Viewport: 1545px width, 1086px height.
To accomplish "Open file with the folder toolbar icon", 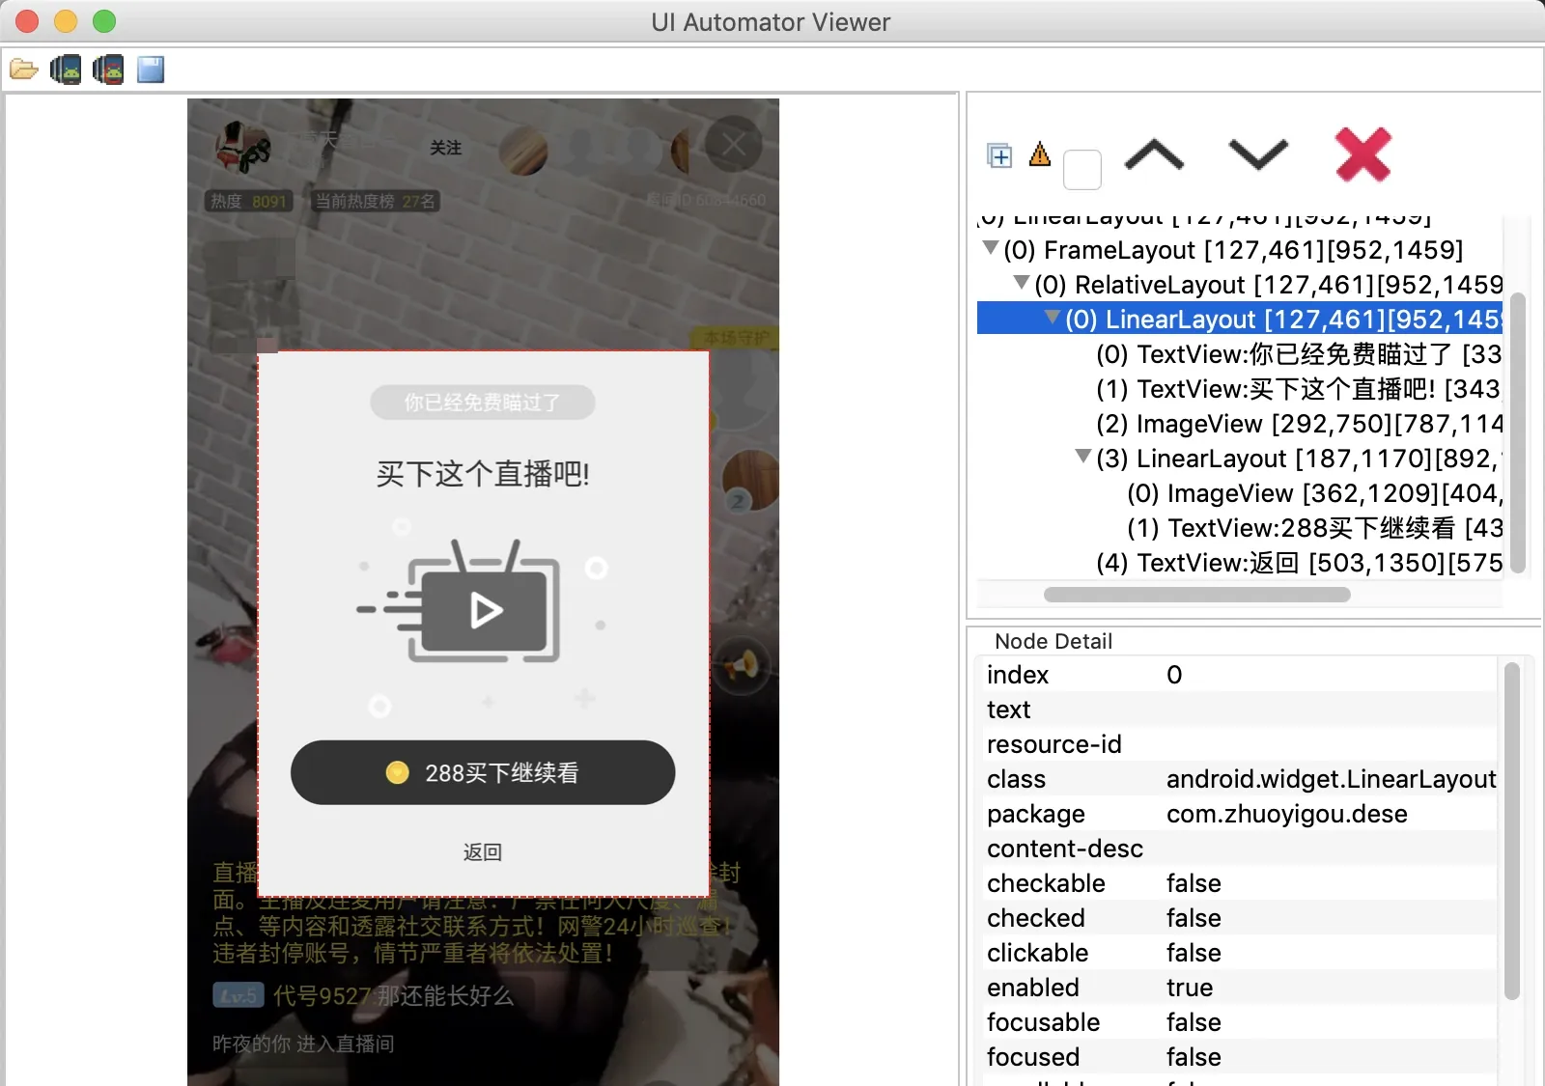I will [23, 70].
